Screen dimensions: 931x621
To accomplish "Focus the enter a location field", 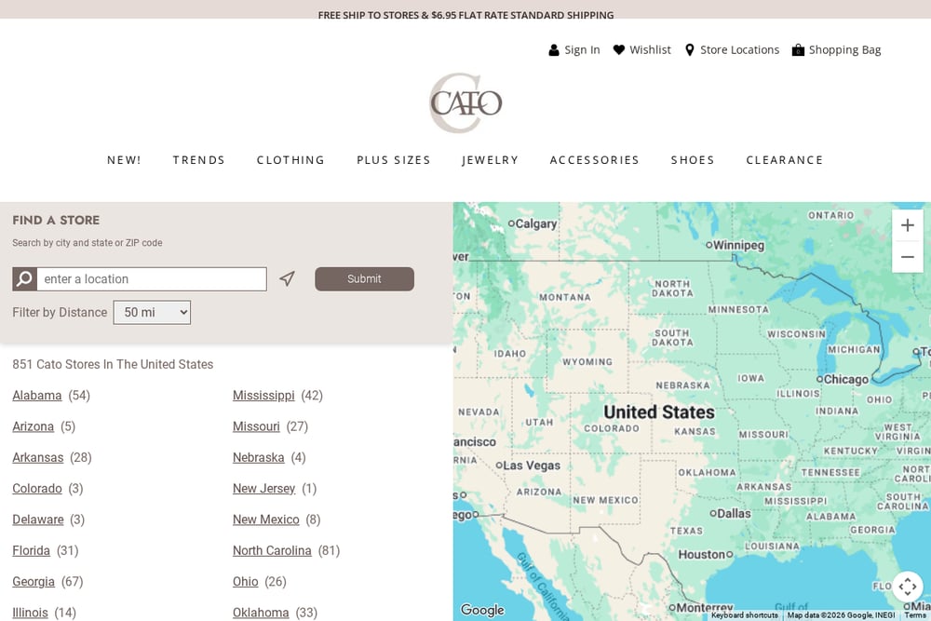I will click(152, 279).
